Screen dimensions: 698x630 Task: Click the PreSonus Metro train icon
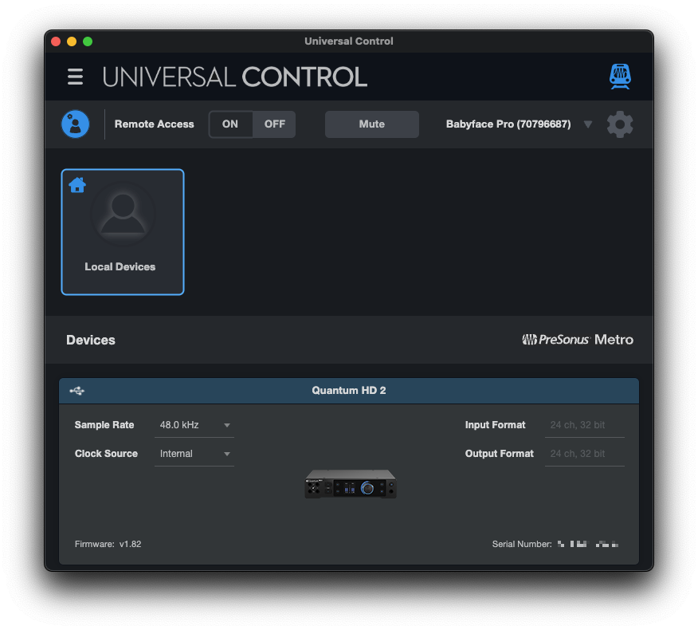(x=620, y=77)
